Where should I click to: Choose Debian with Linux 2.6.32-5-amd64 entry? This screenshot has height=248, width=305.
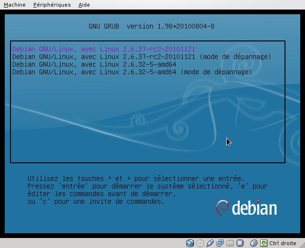[94, 64]
